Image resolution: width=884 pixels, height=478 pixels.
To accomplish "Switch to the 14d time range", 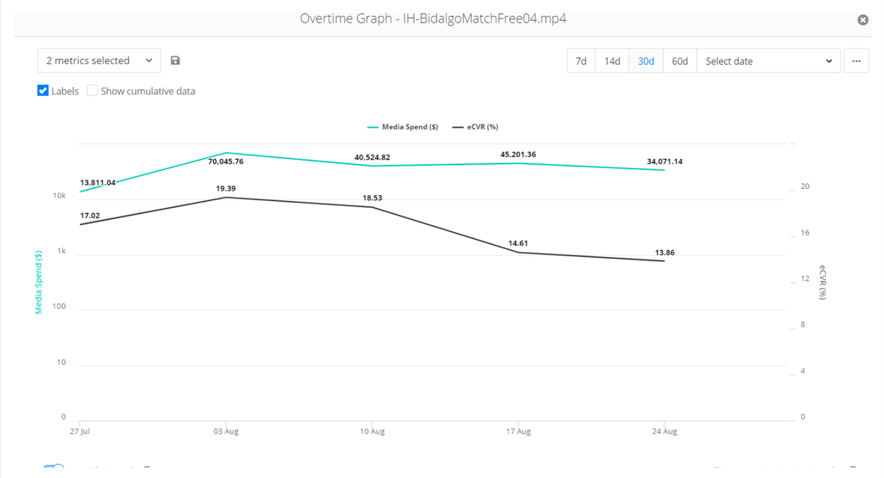I will (x=612, y=61).
